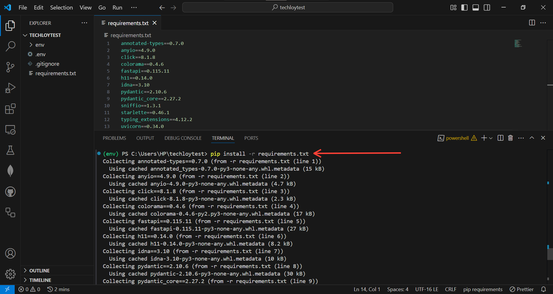The image size is (553, 294).
Task: Open the Search view icon
Action: tap(10, 46)
